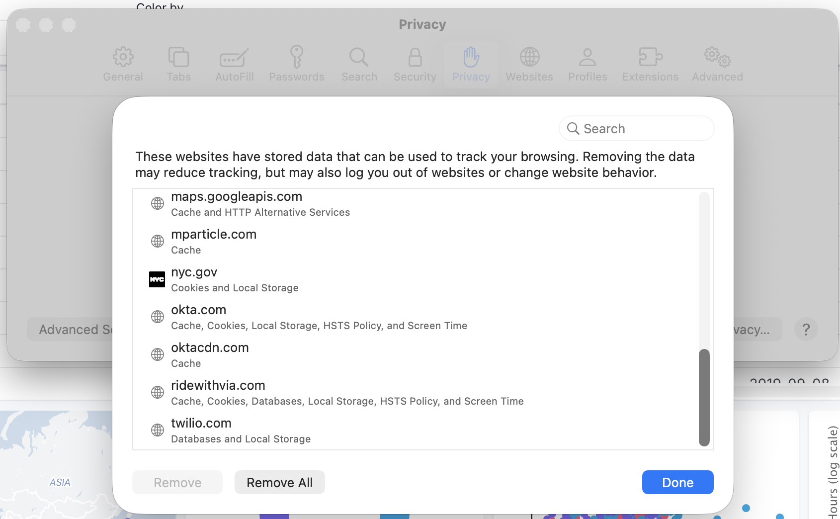This screenshot has height=519, width=840.
Task: Highlight the twilio.com entry
Action: [416, 431]
